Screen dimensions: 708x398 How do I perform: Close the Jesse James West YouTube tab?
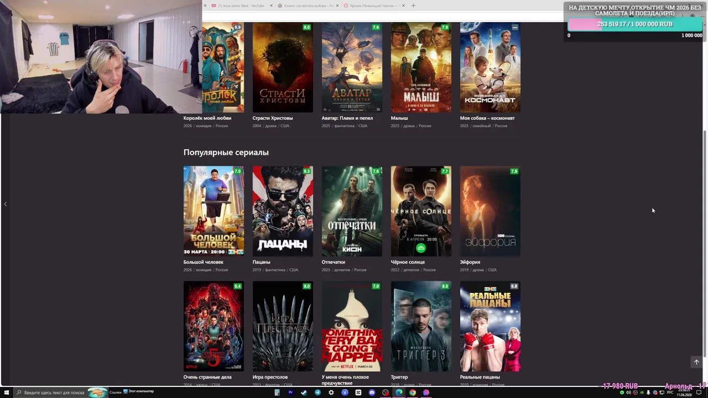[x=271, y=6]
